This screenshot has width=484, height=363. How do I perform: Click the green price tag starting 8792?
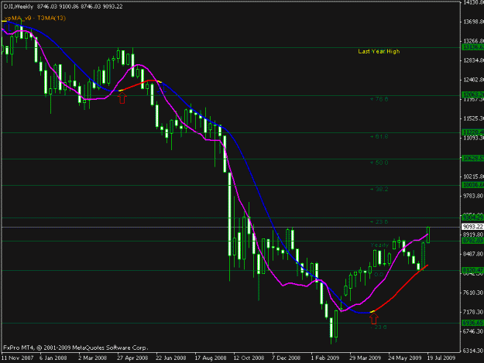[472, 241]
